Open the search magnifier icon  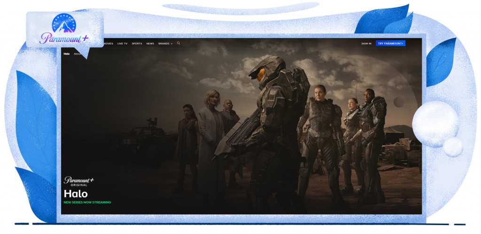tap(178, 43)
